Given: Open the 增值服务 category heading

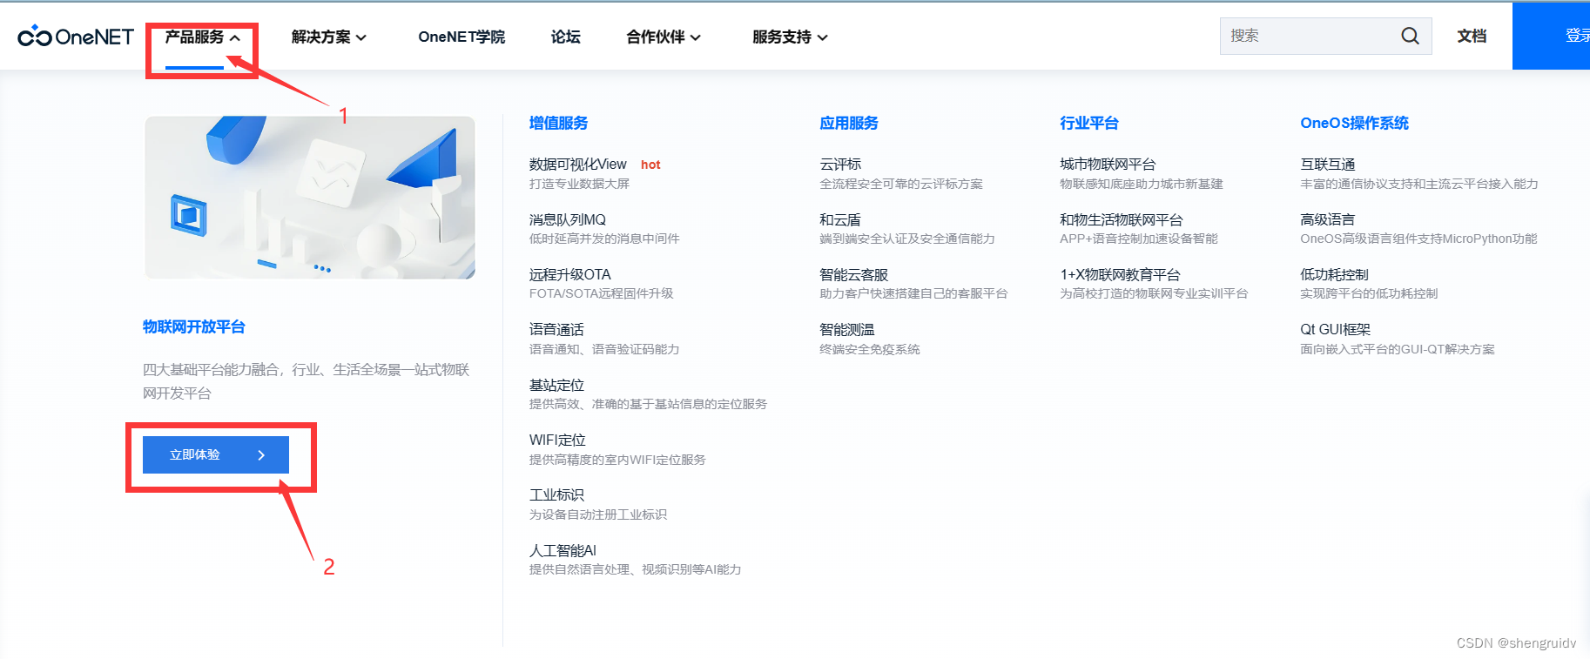Looking at the screenshot, I should (x=559, y=123).
